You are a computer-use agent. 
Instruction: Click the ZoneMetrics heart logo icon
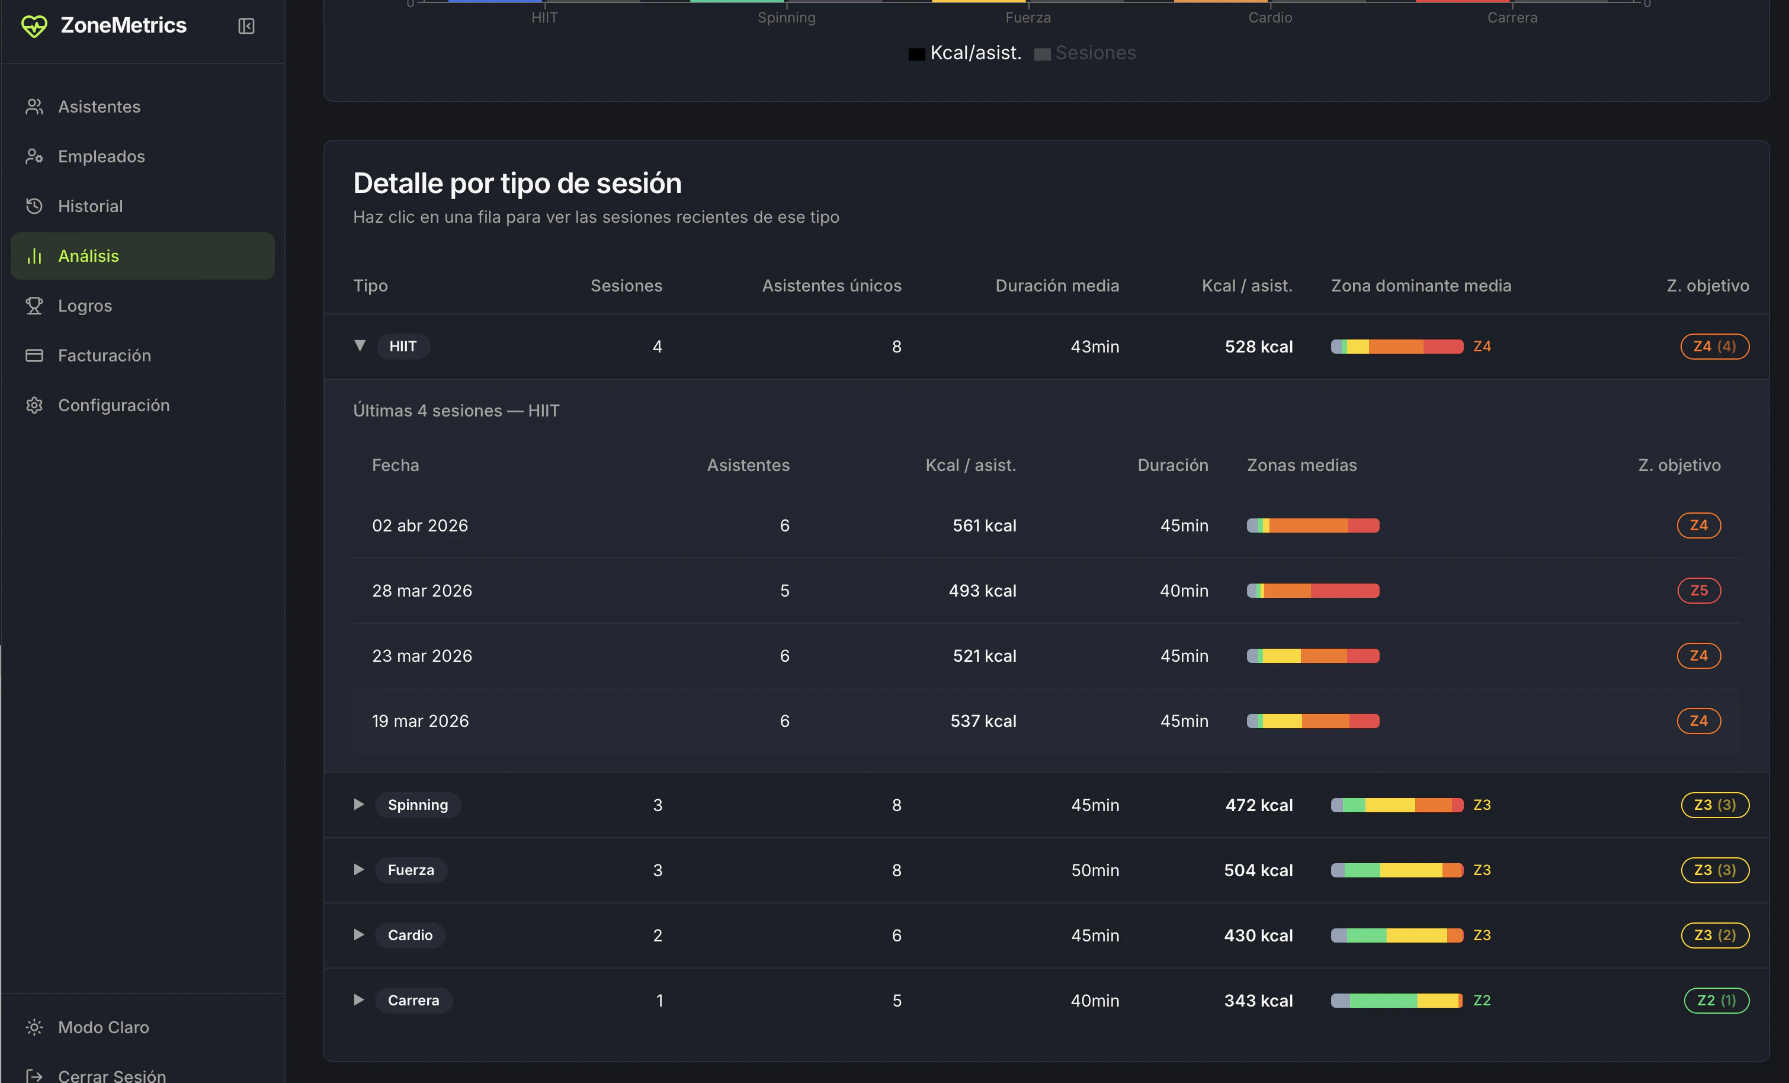[x=34, y=26]
